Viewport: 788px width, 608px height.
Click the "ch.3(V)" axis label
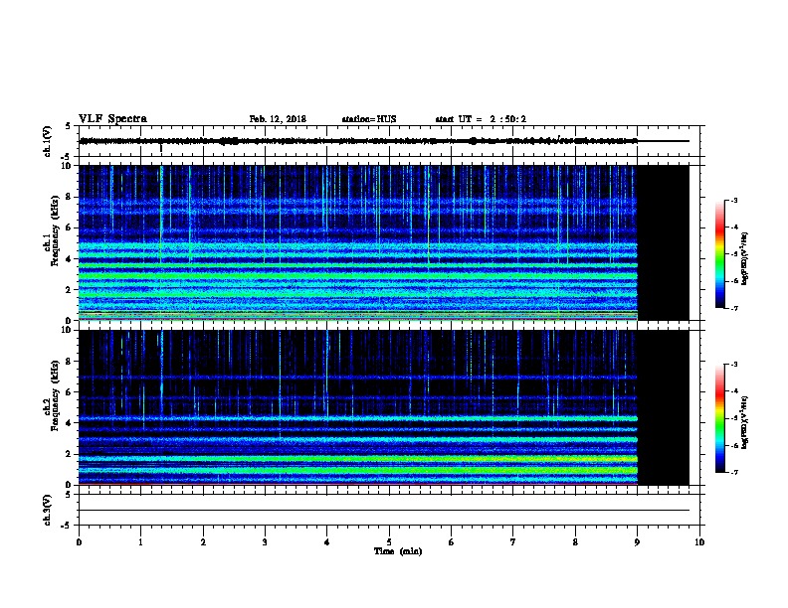pos(47,510)
